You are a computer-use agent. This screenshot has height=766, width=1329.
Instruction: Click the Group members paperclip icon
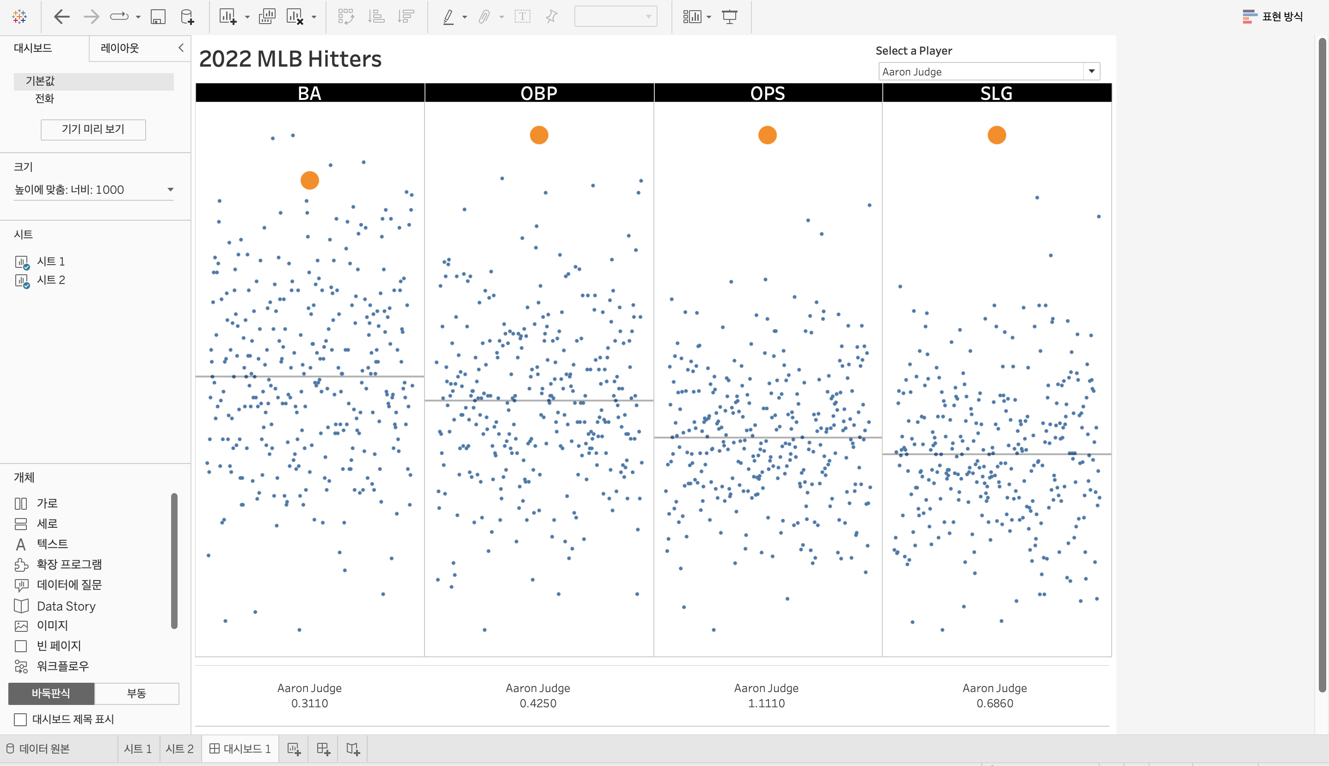point(484,17)
